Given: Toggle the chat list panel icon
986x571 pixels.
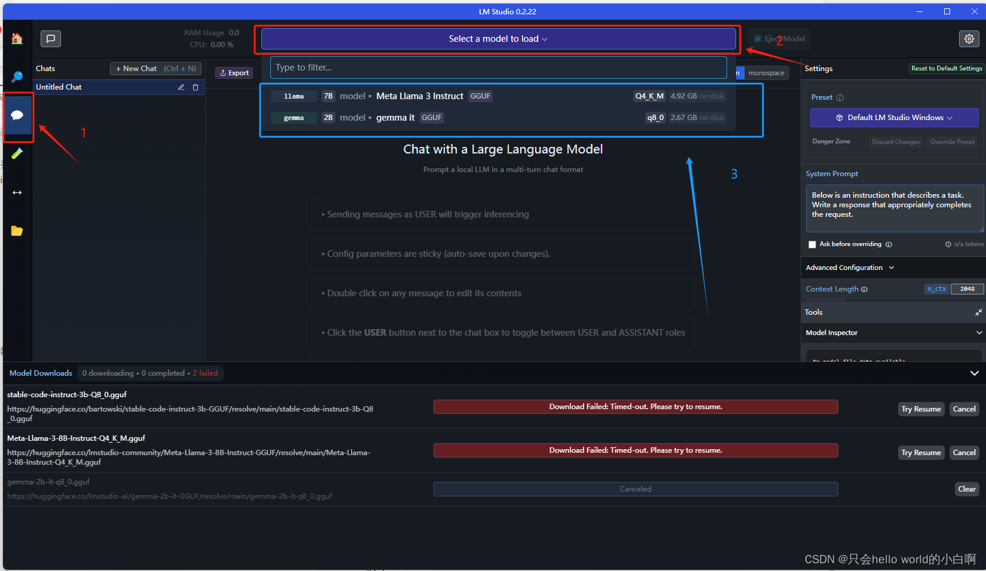Looking at the screenshot, I should (x=51, y=39).
